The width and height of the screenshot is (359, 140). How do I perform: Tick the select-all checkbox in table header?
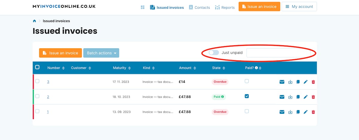point(37,67)
